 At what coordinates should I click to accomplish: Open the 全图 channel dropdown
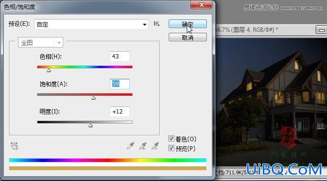tap(41, 43)
